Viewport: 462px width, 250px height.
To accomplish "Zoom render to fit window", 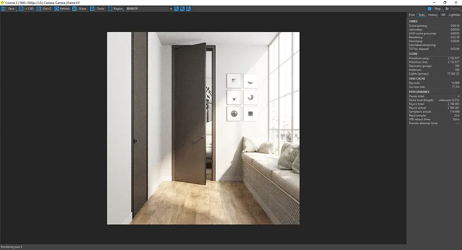I will pos(188,9).
